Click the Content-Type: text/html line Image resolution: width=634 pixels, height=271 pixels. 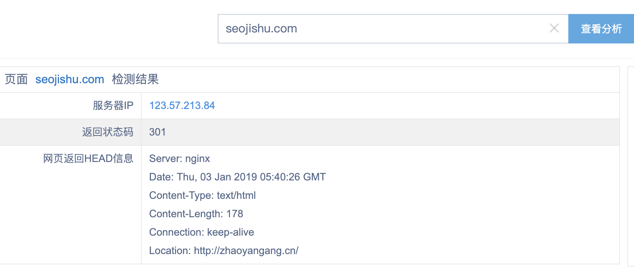pos(202,196)
